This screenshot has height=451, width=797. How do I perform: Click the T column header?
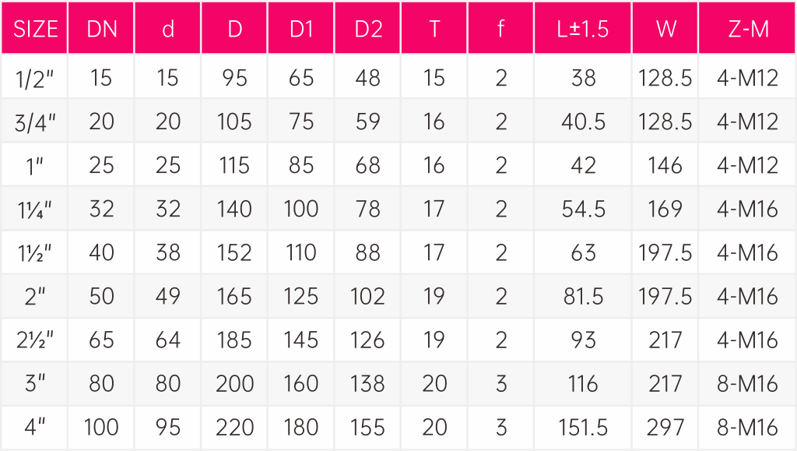[434, 28]
